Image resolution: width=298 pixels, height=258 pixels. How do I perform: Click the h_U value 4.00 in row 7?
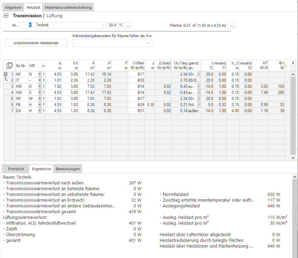pos(233,111)
